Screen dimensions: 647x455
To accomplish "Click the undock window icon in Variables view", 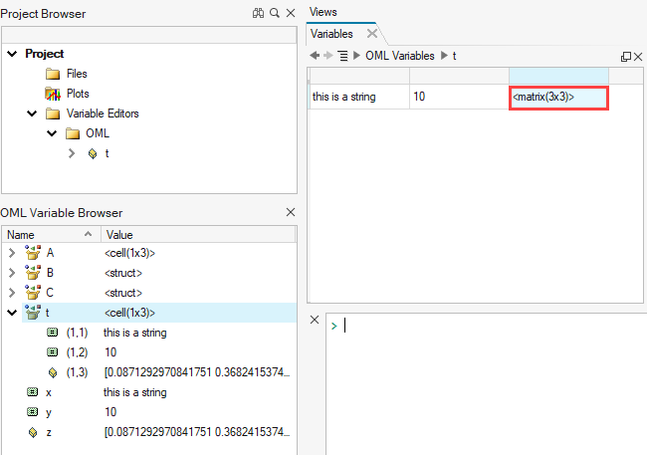I will pyautogui.click(x=625, y=57).
